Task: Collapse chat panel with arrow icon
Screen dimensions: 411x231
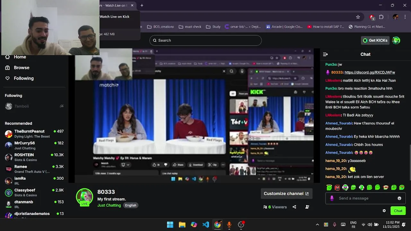Action: coord(325,54)
